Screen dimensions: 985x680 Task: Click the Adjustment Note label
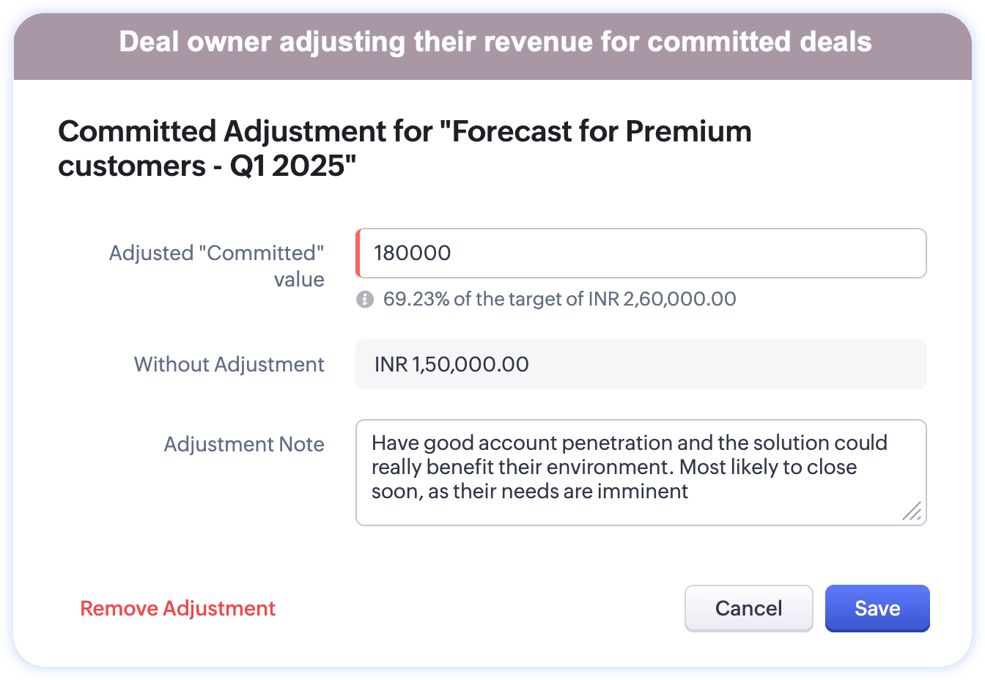click(244, 444)
